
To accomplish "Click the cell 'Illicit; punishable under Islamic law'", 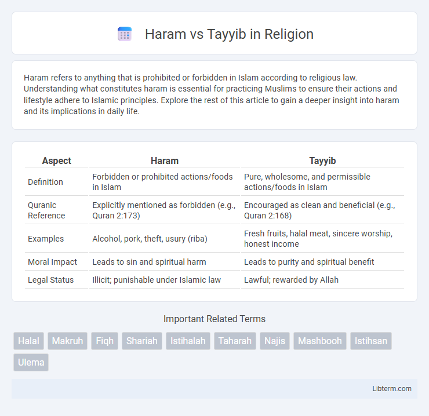I will (165, 280).
